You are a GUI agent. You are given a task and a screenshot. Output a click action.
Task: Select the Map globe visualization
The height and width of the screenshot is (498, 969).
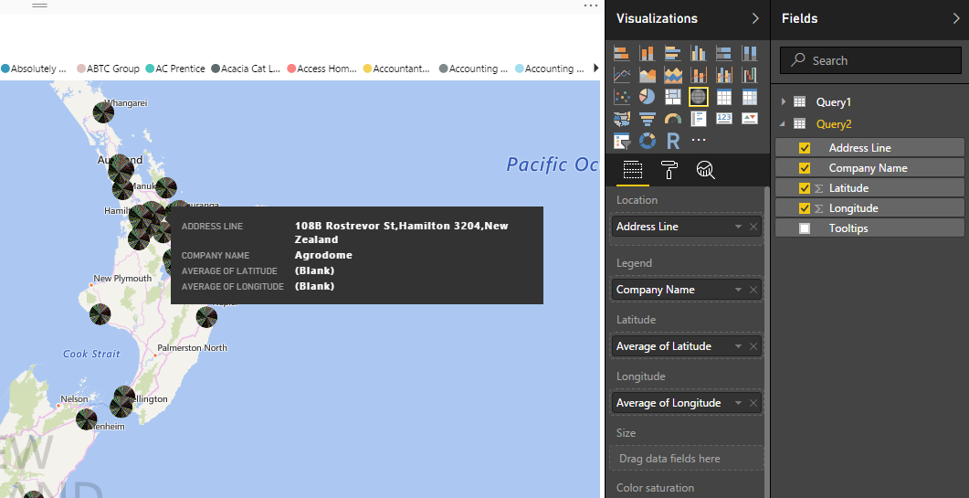coord(699,97)
